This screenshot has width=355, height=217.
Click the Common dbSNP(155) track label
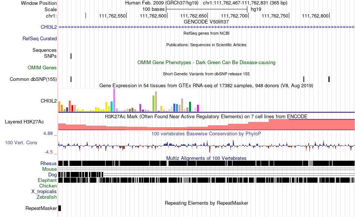tap(33, 79)
